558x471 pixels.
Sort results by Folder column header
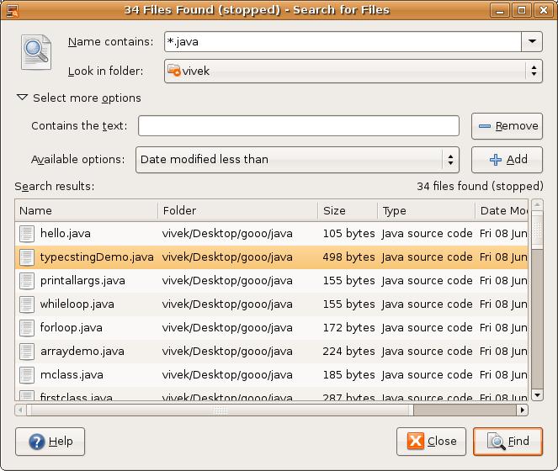[x=236, y=211]
